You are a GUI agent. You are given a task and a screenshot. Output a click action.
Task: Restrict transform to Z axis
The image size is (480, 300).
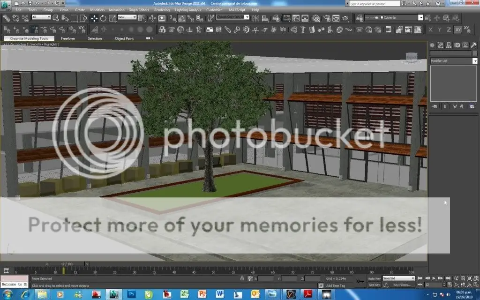[449, 30]
